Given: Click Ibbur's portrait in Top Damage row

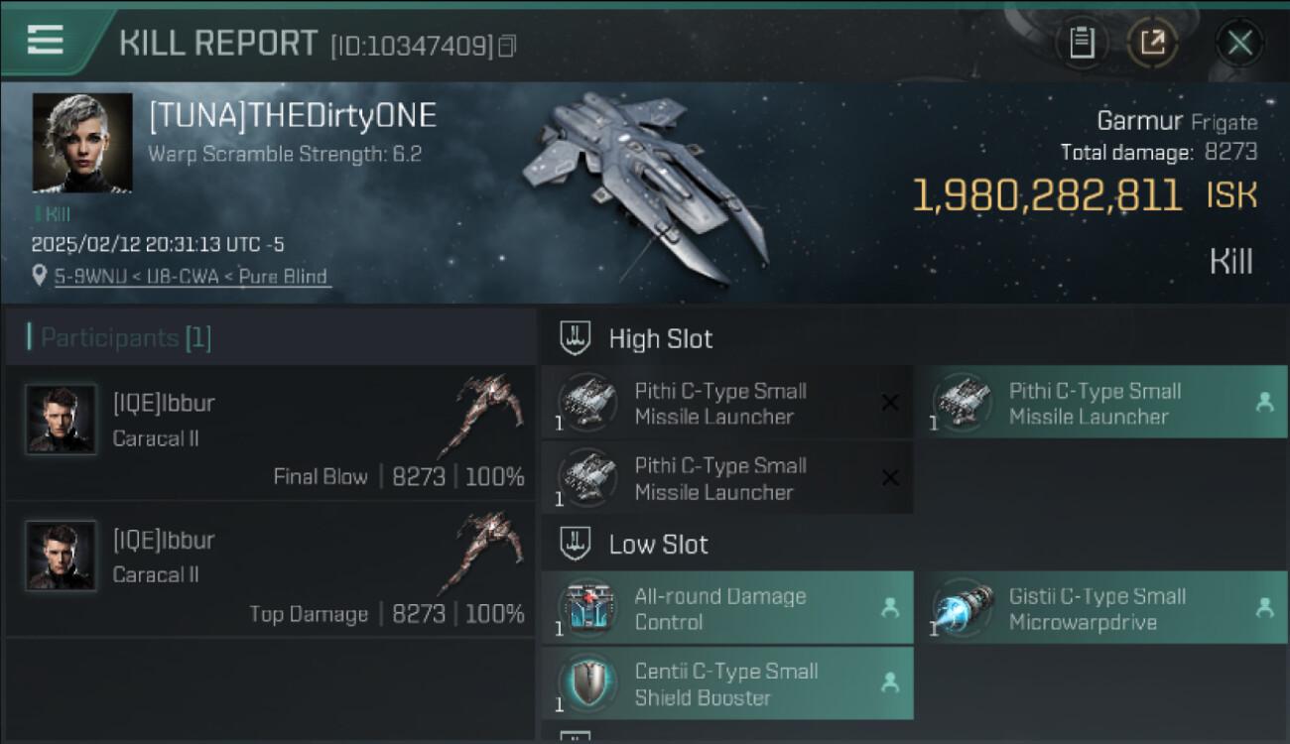Looking at the screenshot, I should (x=61, y=556).
